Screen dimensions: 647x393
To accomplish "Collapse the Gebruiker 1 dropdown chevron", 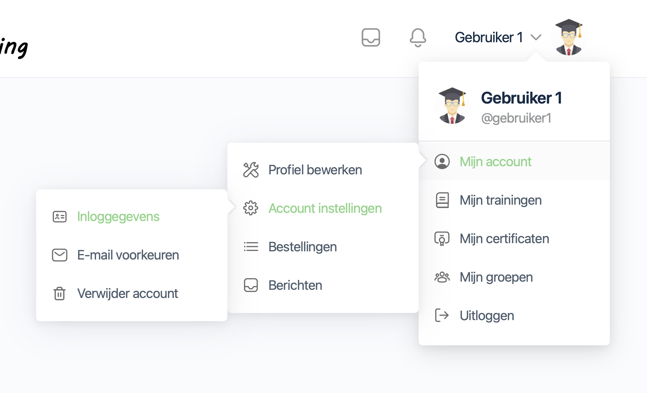I will pyautogui.click(x=536, y=37).
